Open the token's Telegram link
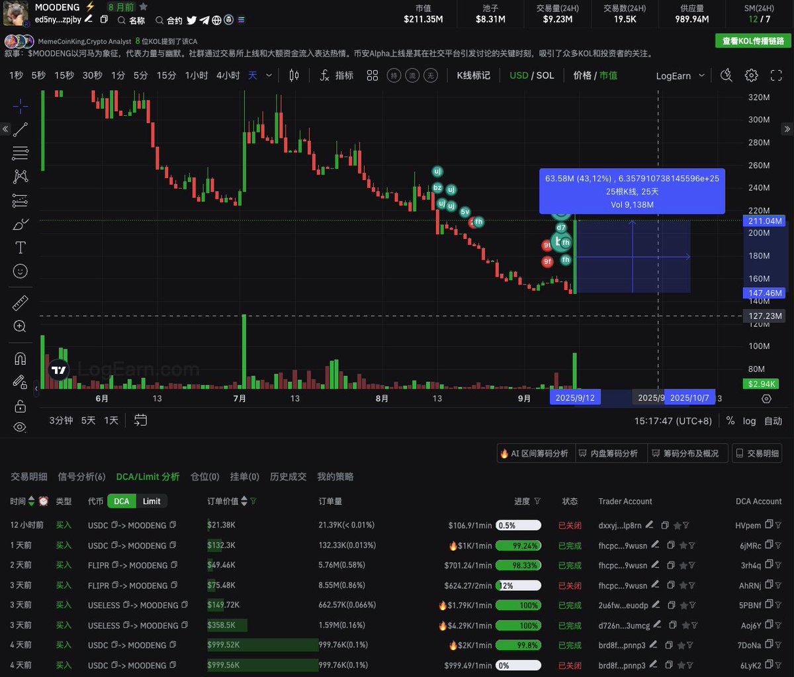 (x=204, y=21)
